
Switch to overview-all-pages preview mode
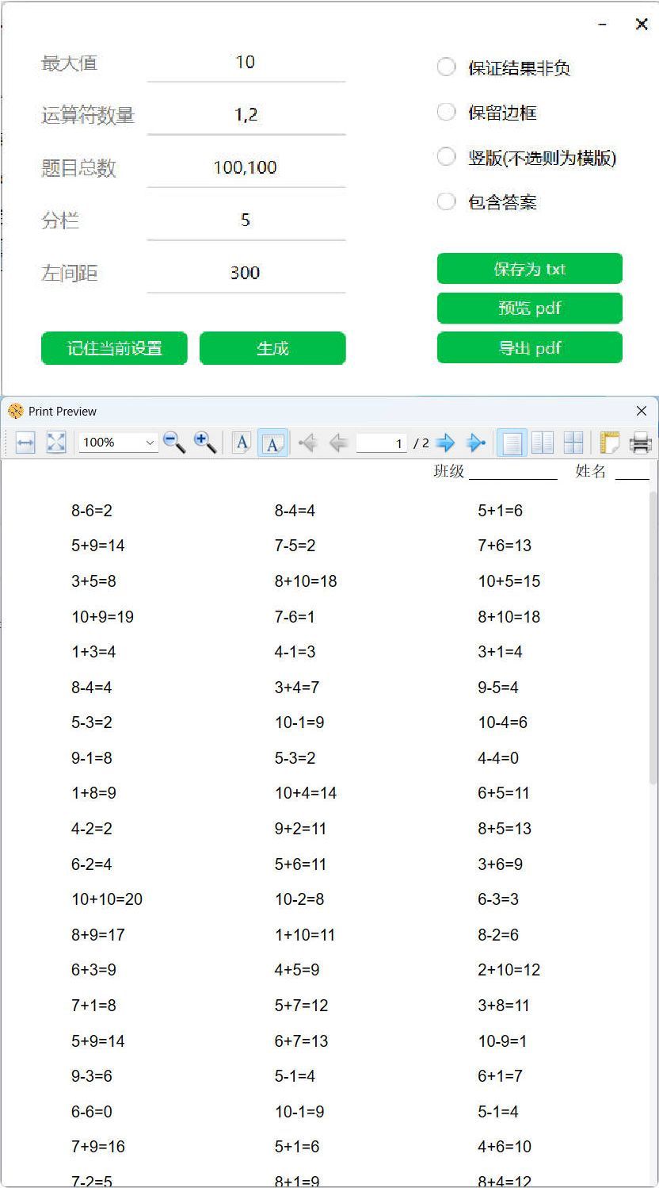(x=574, y=443)
